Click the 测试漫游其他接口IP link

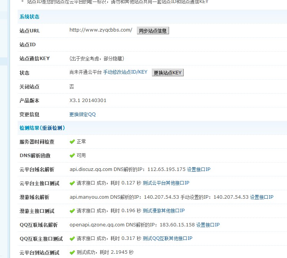tap(163, 211)
